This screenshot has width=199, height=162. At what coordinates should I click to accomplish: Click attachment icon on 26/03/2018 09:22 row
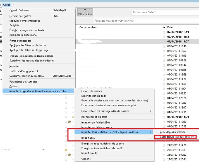[x=69, y=155]
